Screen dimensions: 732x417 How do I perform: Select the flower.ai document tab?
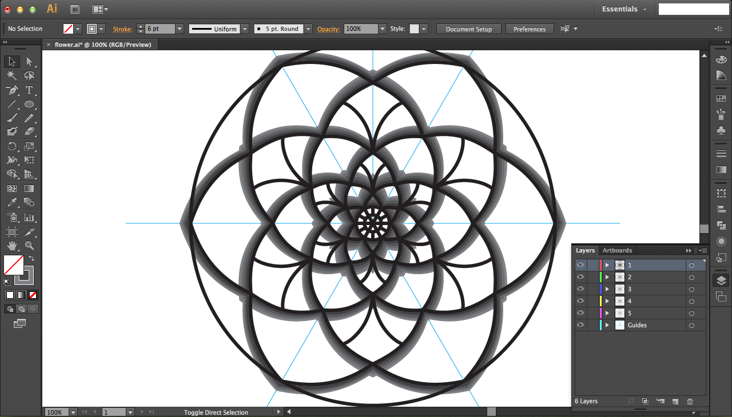(x=103, y=45)
